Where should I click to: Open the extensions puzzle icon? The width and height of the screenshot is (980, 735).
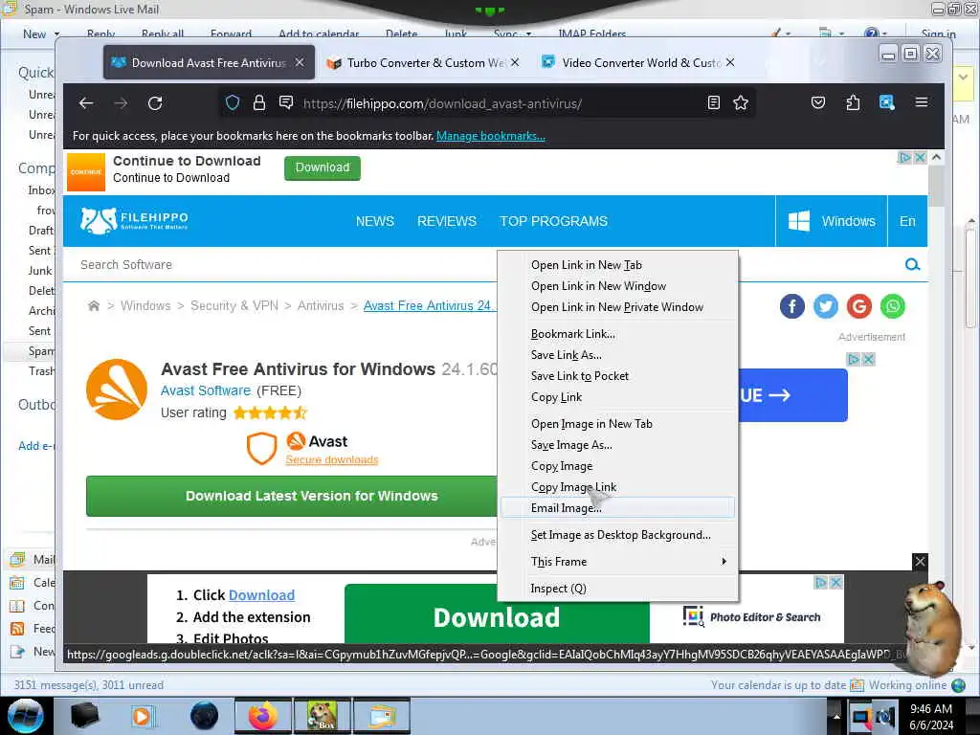(853, 102)
